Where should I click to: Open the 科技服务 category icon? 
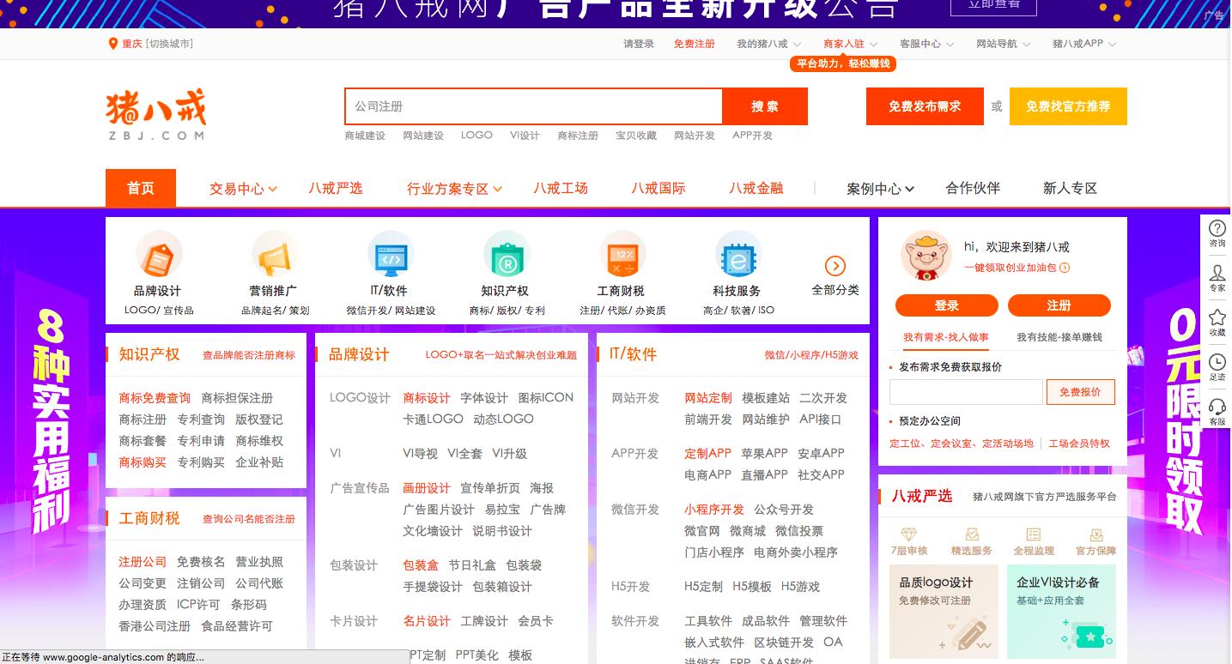pos(737,254)
